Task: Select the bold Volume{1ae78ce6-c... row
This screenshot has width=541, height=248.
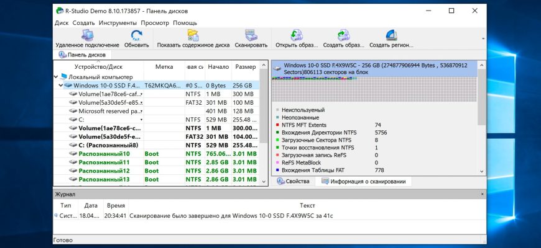Action: tap(156, 128)
